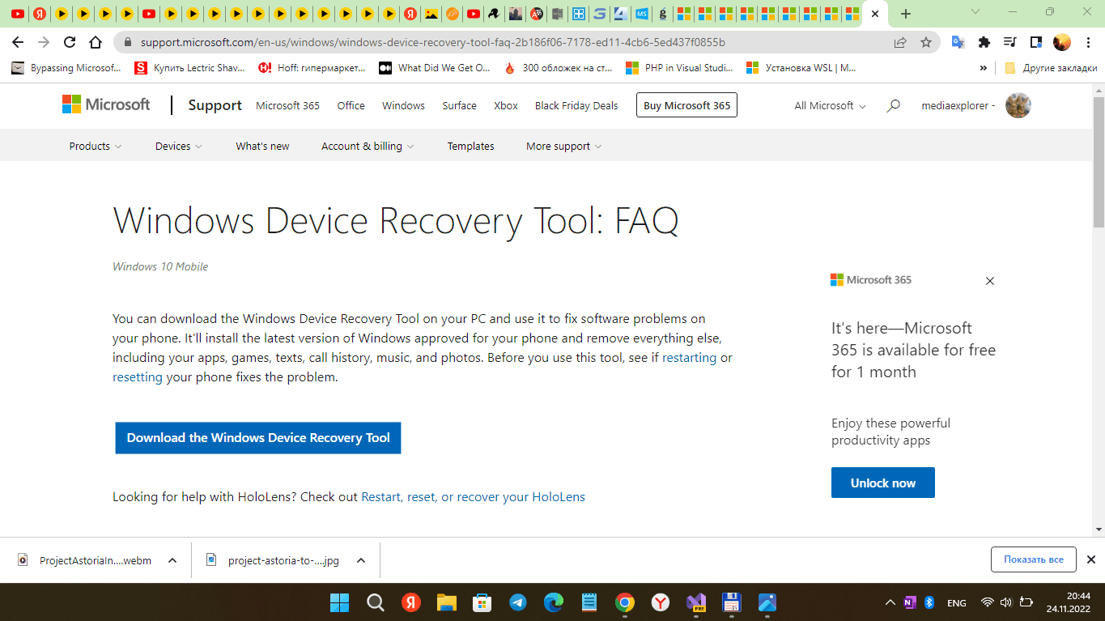Open the Google Translate extension icon

(x=958, y=42)
